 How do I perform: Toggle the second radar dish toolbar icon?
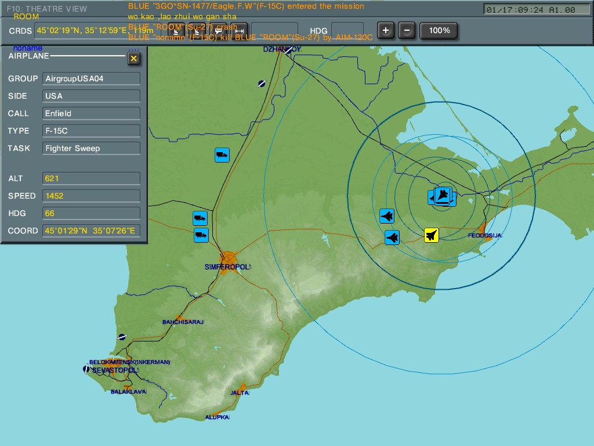[x=197, y=30]
